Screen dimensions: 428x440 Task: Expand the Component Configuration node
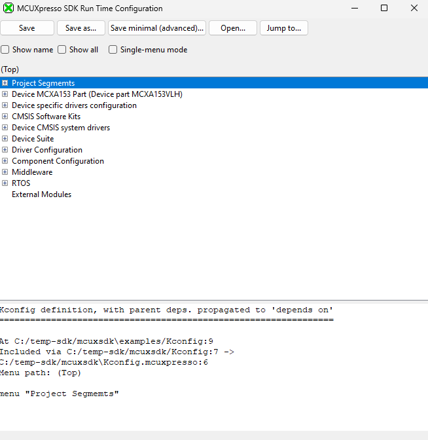(5, 161)
